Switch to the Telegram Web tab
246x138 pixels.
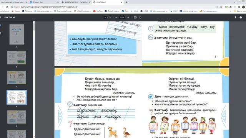click(44, 2)
